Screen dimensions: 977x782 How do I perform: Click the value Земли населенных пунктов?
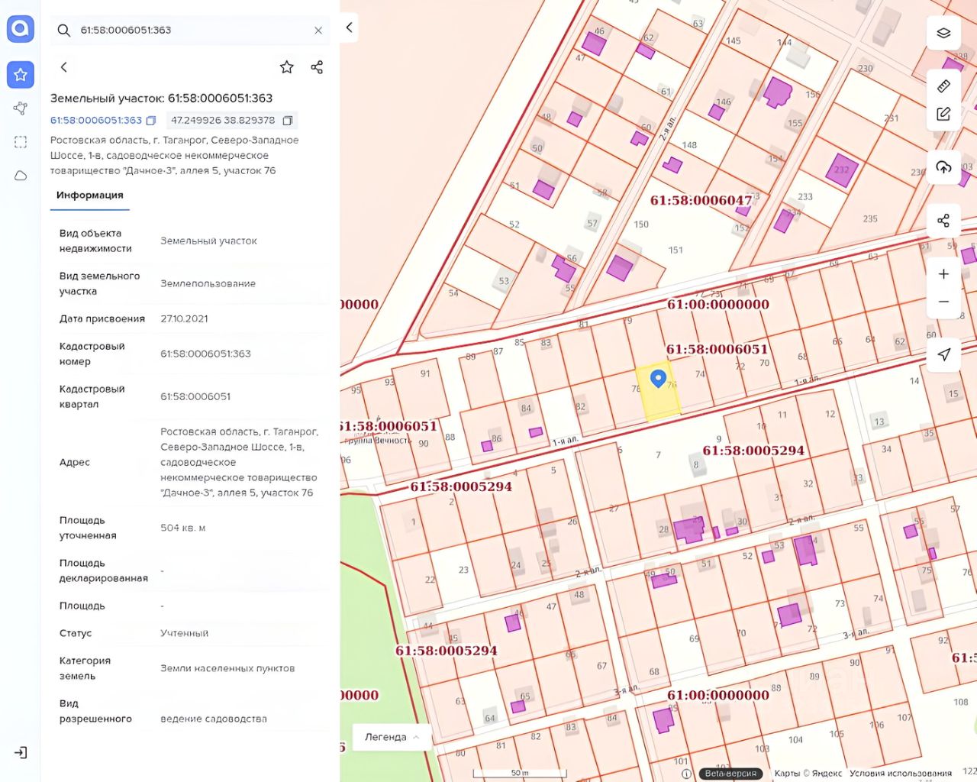(x=227, y=669)
